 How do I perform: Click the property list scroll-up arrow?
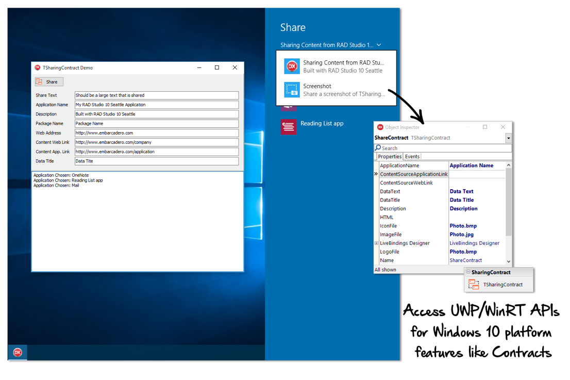click(x=509, y=165)
